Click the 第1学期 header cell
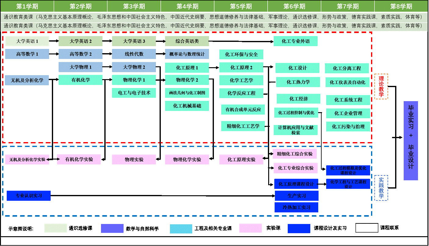The width and height of the screenshot is (429, 246). click(x=27, y=6)
